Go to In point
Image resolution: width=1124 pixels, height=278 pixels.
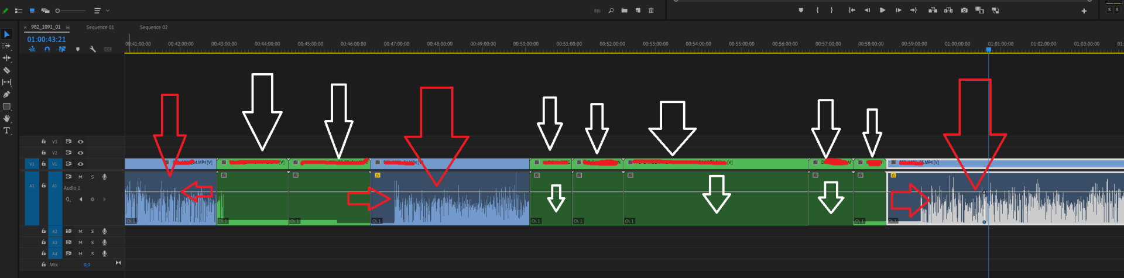[852, 11]
